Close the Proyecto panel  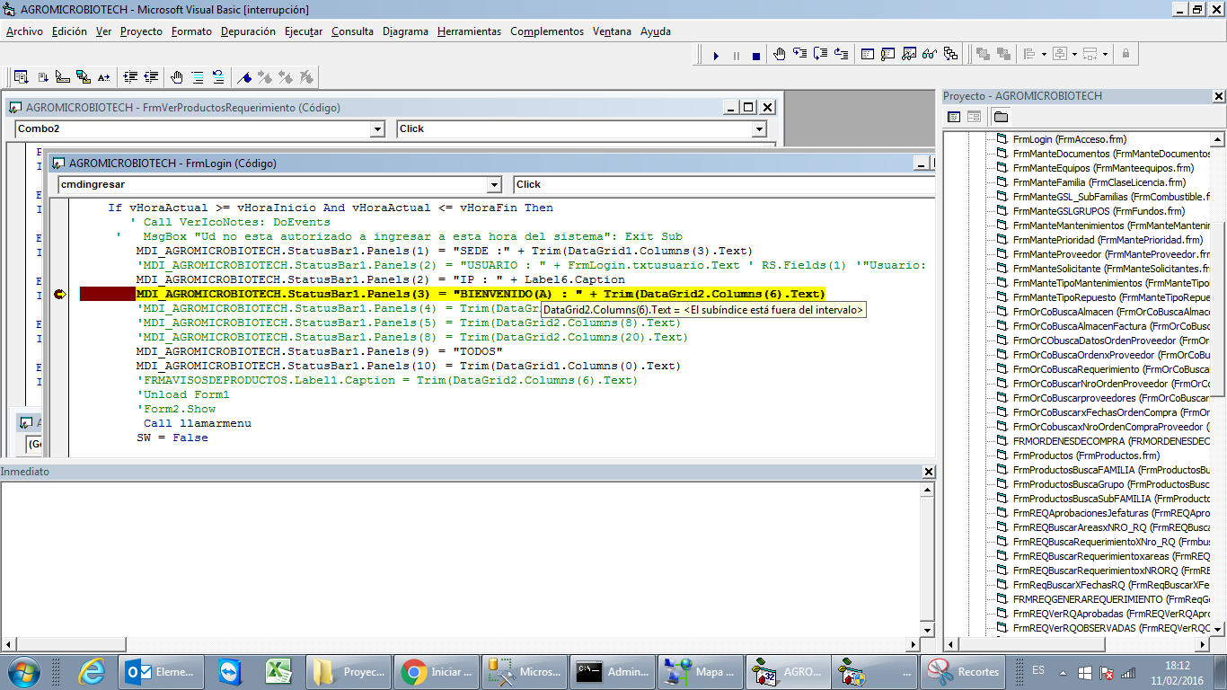click(x=1218, y=96)
